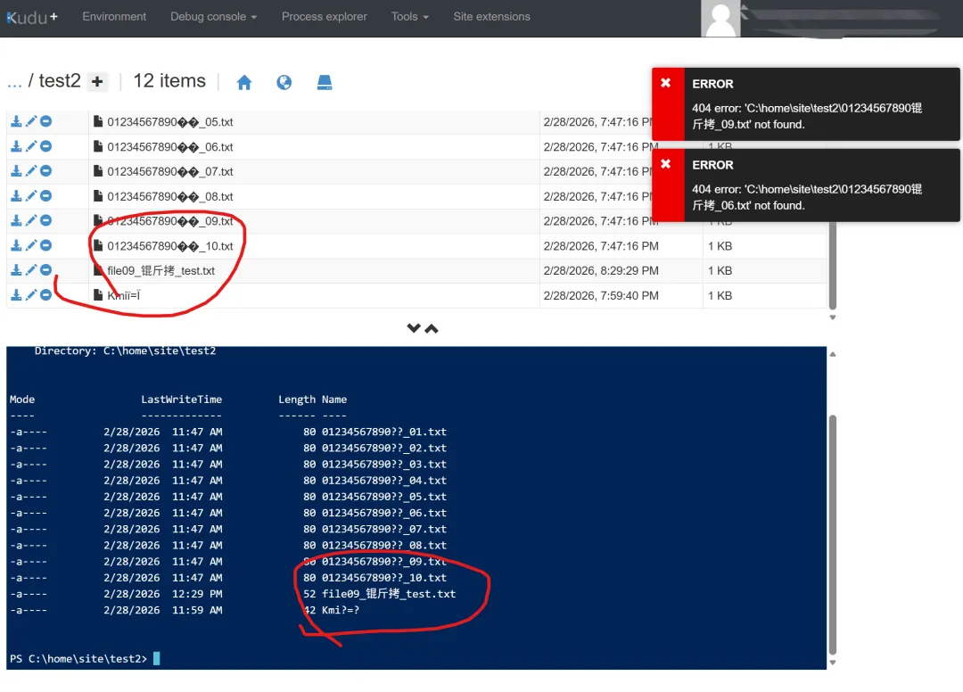Open file 01234567890_05.txt name
Screen dimensions: 963x692
(170, 121)
